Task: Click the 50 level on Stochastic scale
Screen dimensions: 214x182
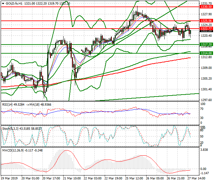Action: [x=202, y=136]
